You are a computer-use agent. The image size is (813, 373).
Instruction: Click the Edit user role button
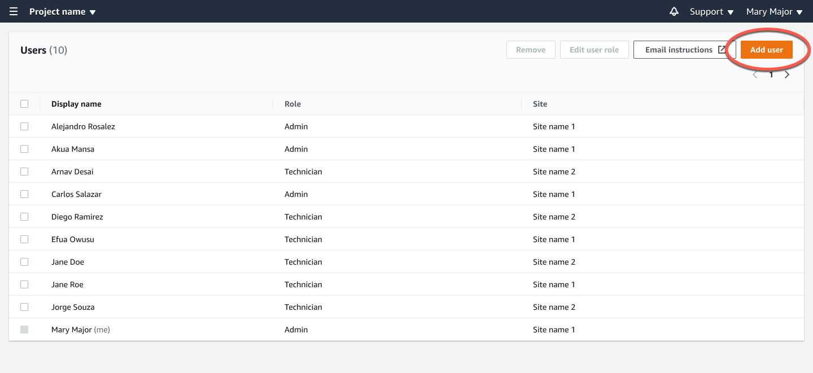coord(594,50)
